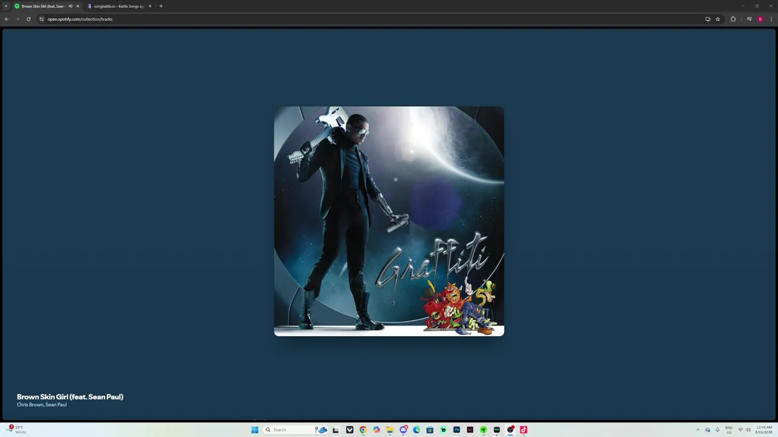This screenshot has width=778, height=437.
Task: Go back to the previous page
Action: point(7,19)
